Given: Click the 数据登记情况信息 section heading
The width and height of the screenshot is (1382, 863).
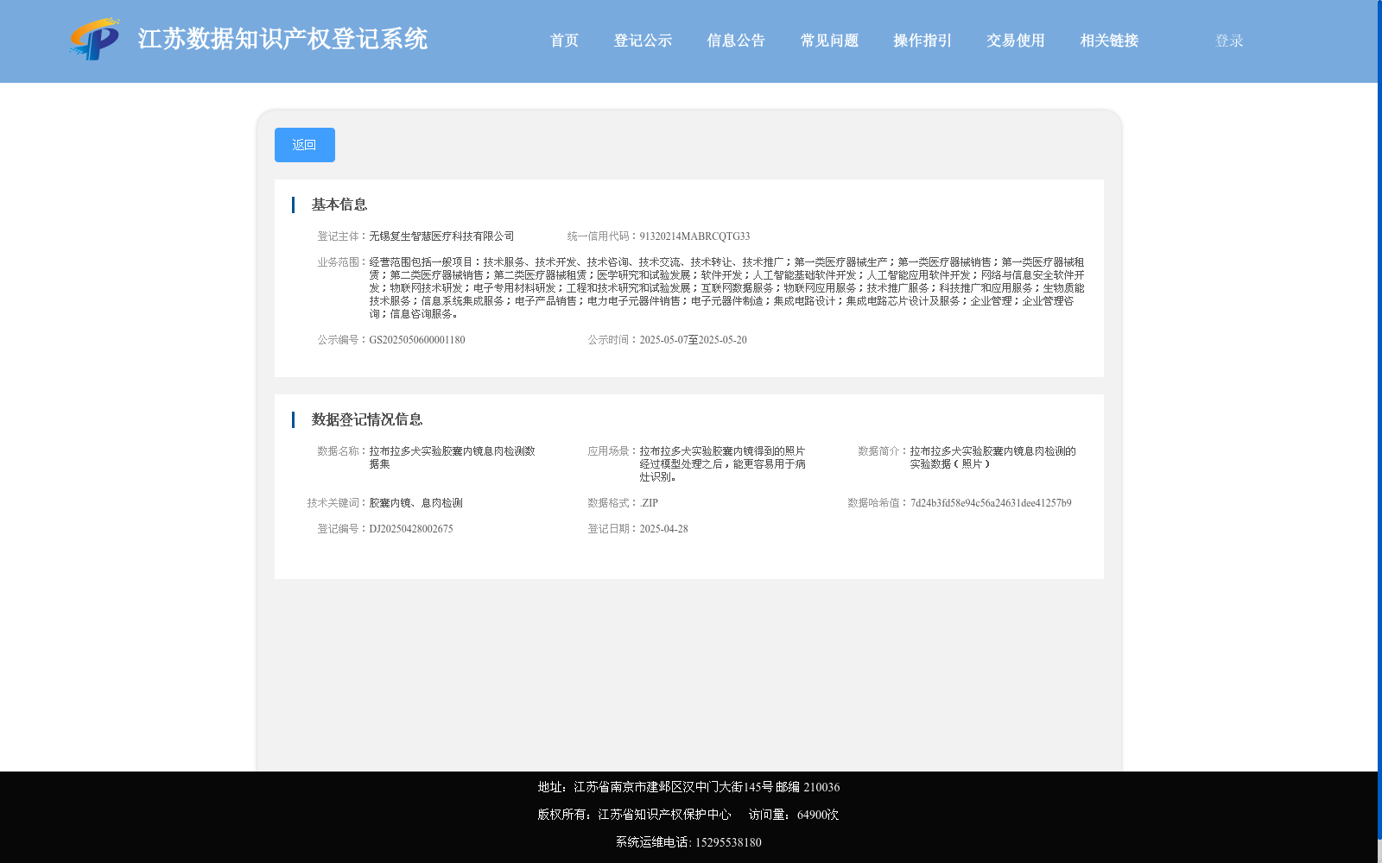Looking at the screenshot, I should [367, 419].
